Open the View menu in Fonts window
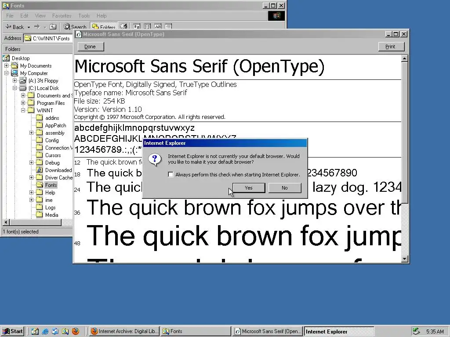The height and width of the screenshot is (337, 450). (x=40, y=16)
